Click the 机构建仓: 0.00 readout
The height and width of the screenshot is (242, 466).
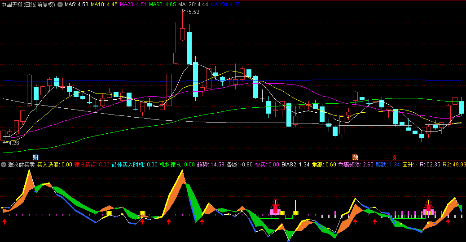pyautogui.click(x=177, y=165)
